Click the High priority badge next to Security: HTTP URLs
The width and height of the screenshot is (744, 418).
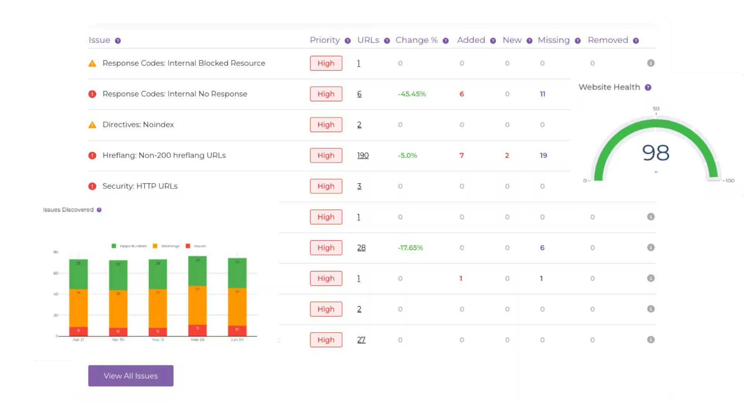[x=326, y=186]
